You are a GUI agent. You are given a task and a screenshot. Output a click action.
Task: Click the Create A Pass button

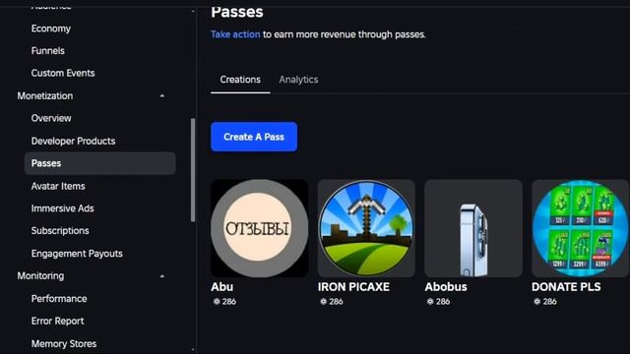[x=254, y=137]
